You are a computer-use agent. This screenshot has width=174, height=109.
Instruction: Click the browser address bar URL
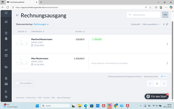37,7
